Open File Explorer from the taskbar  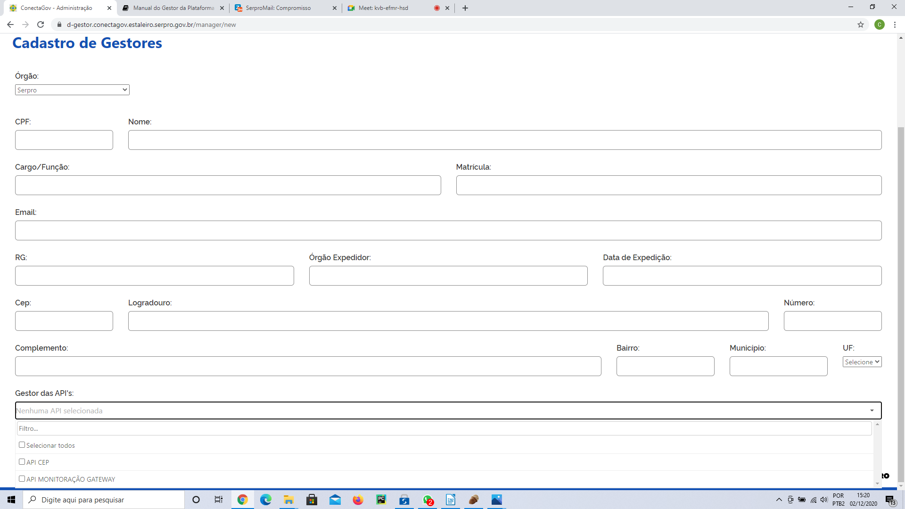289,500
